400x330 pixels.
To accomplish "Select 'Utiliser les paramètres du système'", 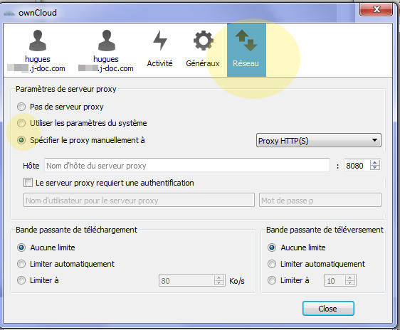I will pyautogui.click(x=21, y=123).
